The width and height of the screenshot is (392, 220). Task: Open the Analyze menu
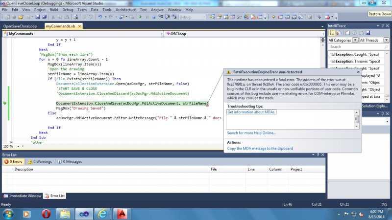pos(157,10)
